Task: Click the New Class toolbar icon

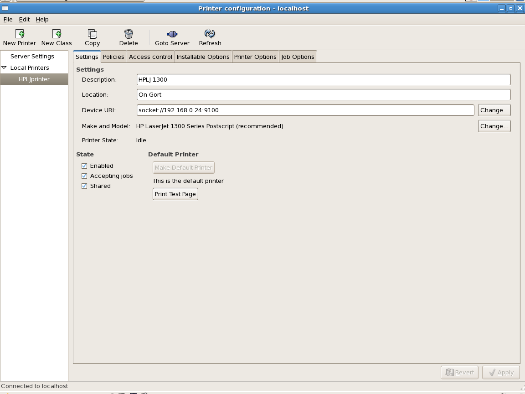Action: click(57, 34)
